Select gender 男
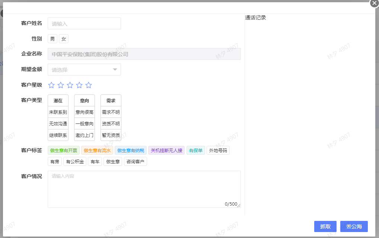 (52, 39)
